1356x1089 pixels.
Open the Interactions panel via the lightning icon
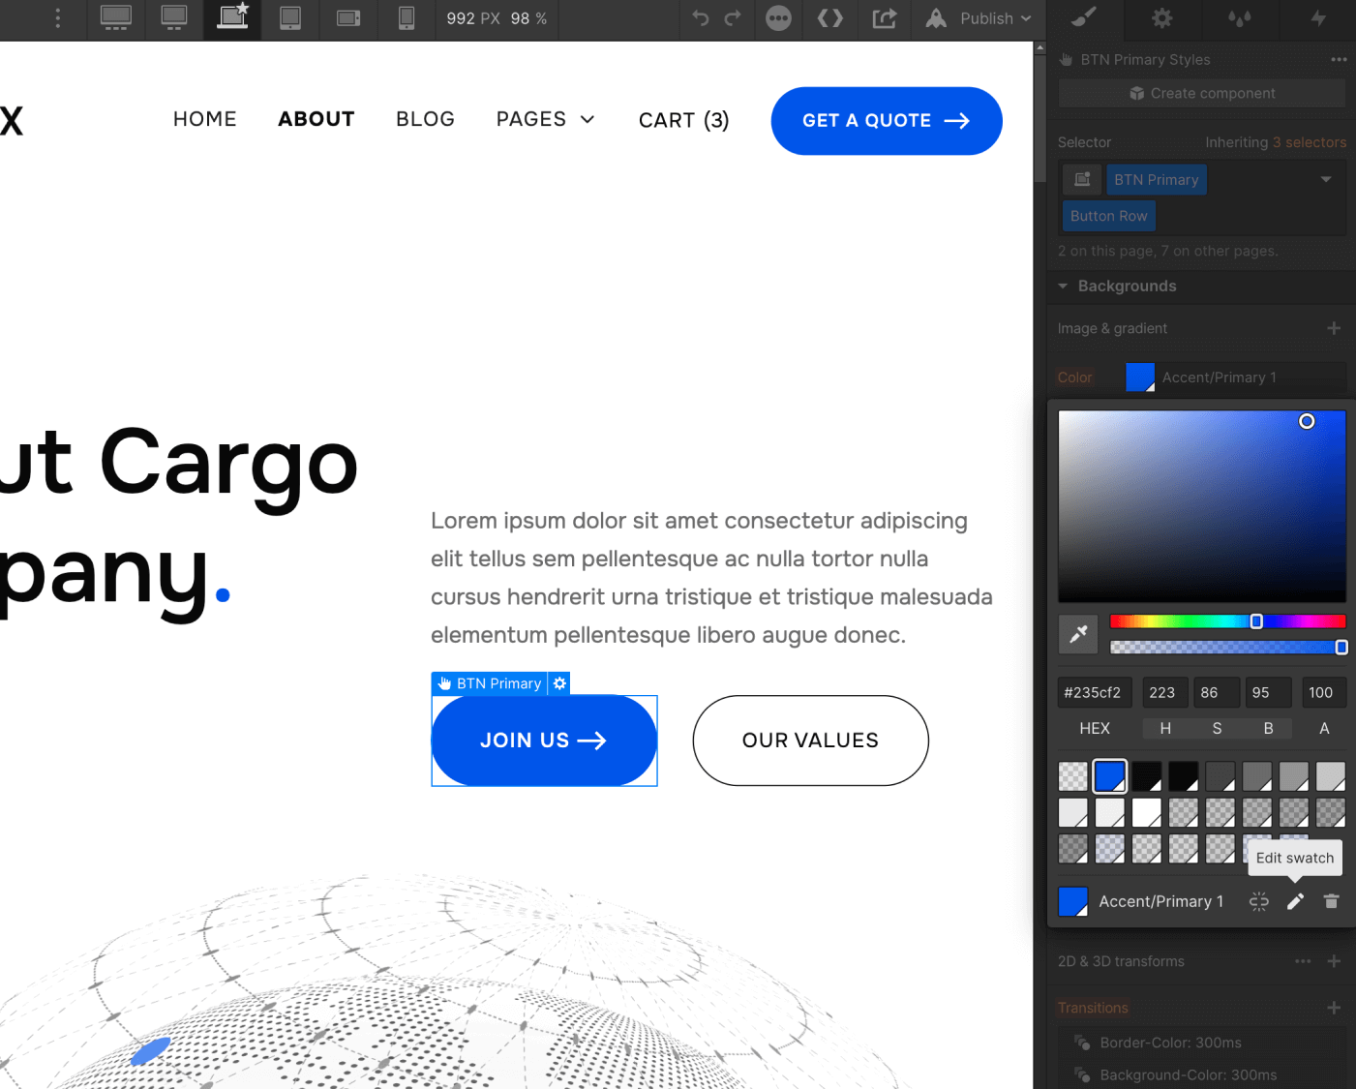click(1317, 19)
